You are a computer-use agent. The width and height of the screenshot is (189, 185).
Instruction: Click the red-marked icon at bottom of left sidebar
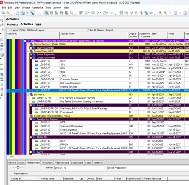[2, 94]
